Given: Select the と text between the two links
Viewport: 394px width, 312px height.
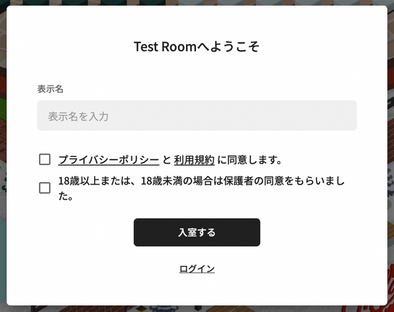Looking at the screenshot, I should 167,160.
